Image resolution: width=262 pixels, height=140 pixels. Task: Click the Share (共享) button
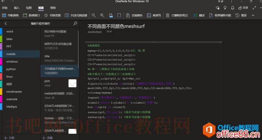pos(243,8)
